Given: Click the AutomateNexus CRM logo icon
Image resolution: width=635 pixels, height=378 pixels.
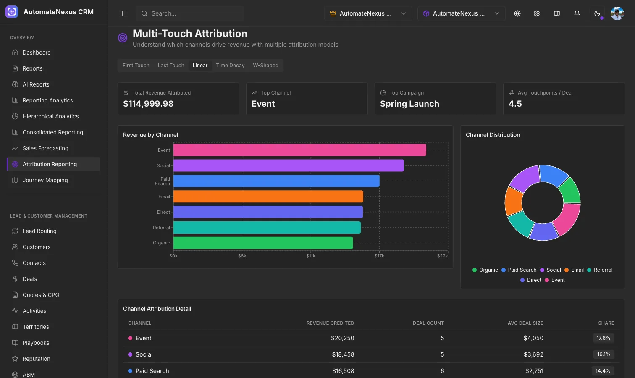Looking at the screenshot, I should [12, 12].
